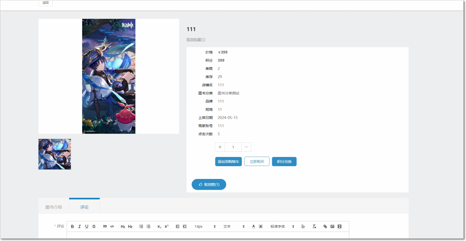Click the product title 111 heading
466x241 pixels.
click(191, 29)
